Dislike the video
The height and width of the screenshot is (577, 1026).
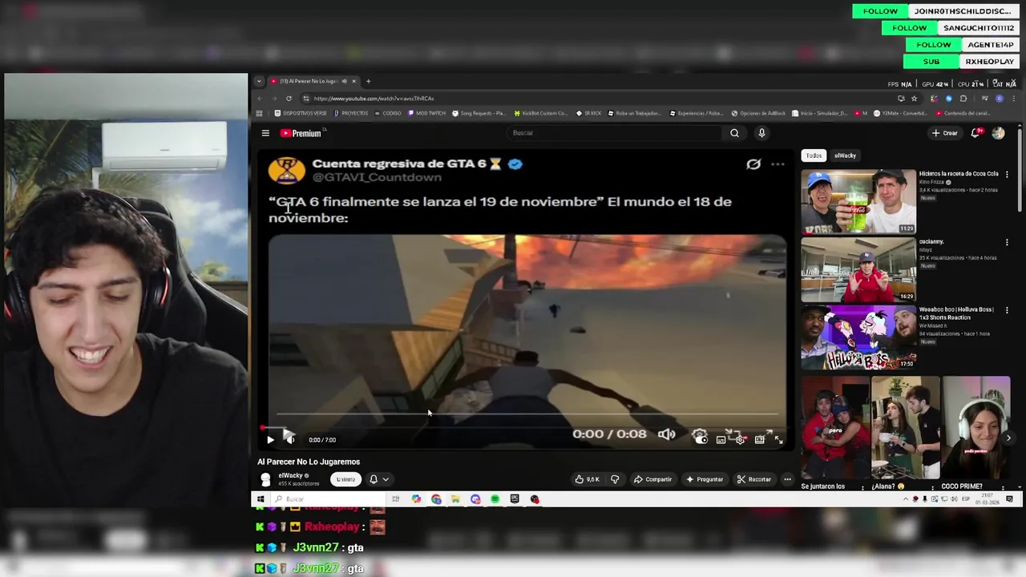tap(615, 479)
